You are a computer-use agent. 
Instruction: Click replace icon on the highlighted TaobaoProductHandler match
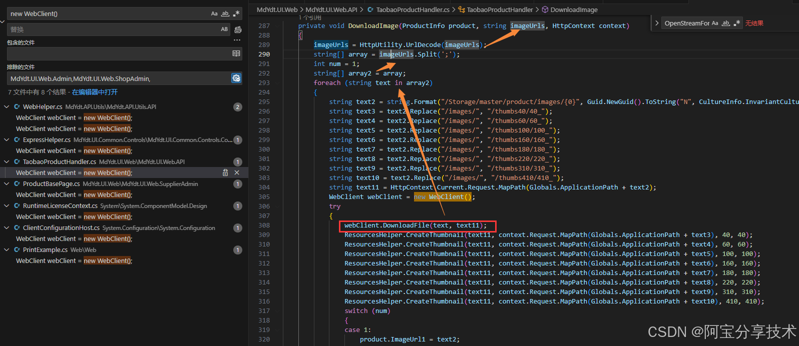[x=225, y=172]
